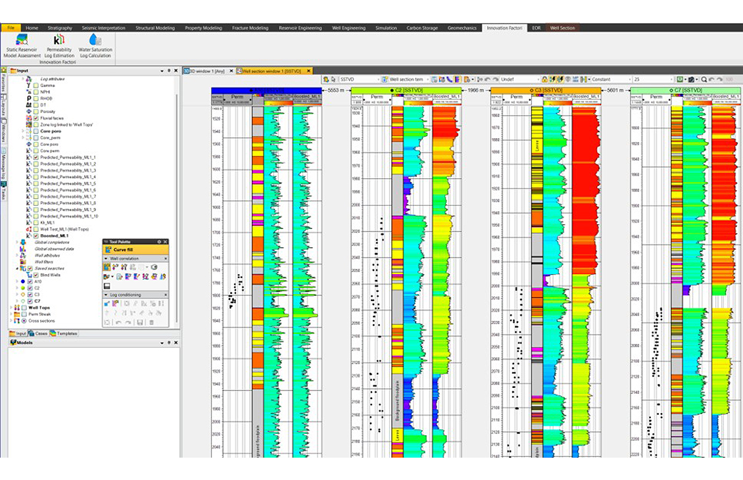Uncheck the Fluvial facies checkbox
This screenshot has width=743, height=480.
tap(36, 118)
